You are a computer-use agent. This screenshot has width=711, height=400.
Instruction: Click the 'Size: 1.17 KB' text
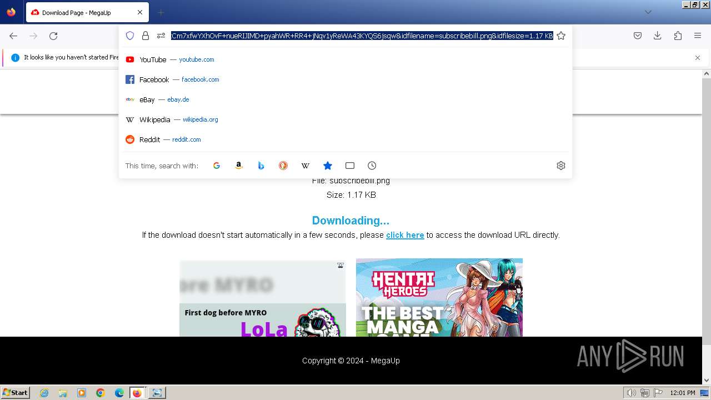[351, 195]
